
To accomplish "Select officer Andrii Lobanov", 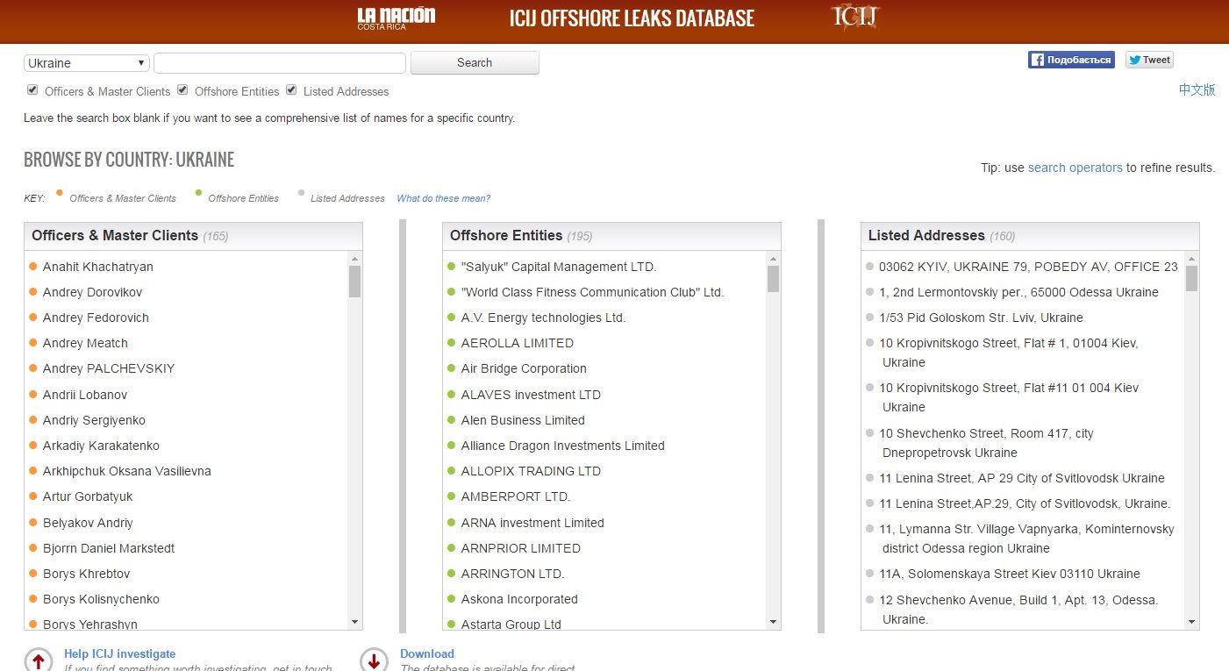I will point(85,395).
